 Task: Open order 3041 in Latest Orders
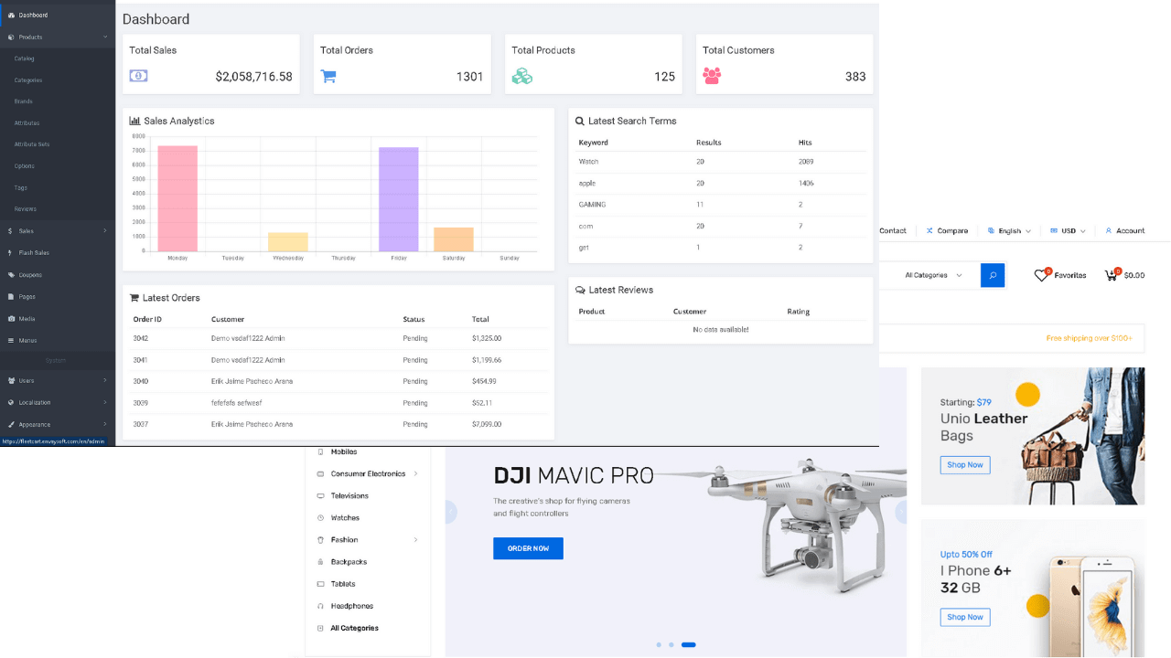click(x=338, y=360)
